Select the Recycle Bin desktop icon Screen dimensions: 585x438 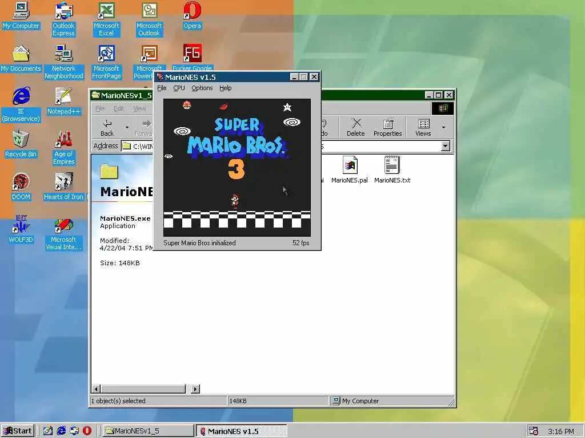point(21,144)
